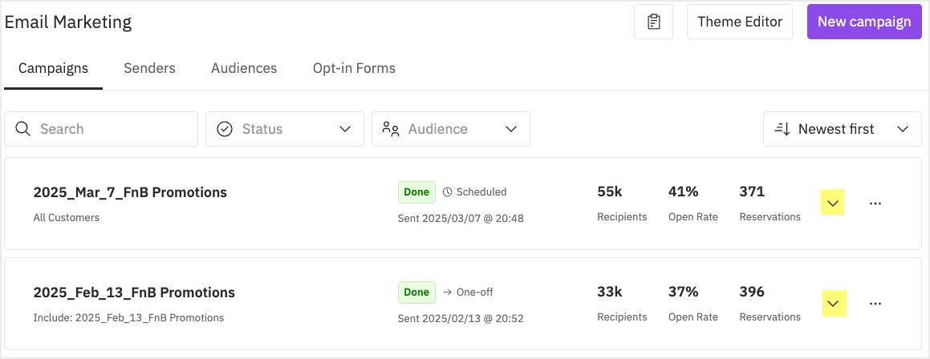Screen dimensions: 930x359
Task: Click the magnifier icon in Search
Action: point(23,128)
